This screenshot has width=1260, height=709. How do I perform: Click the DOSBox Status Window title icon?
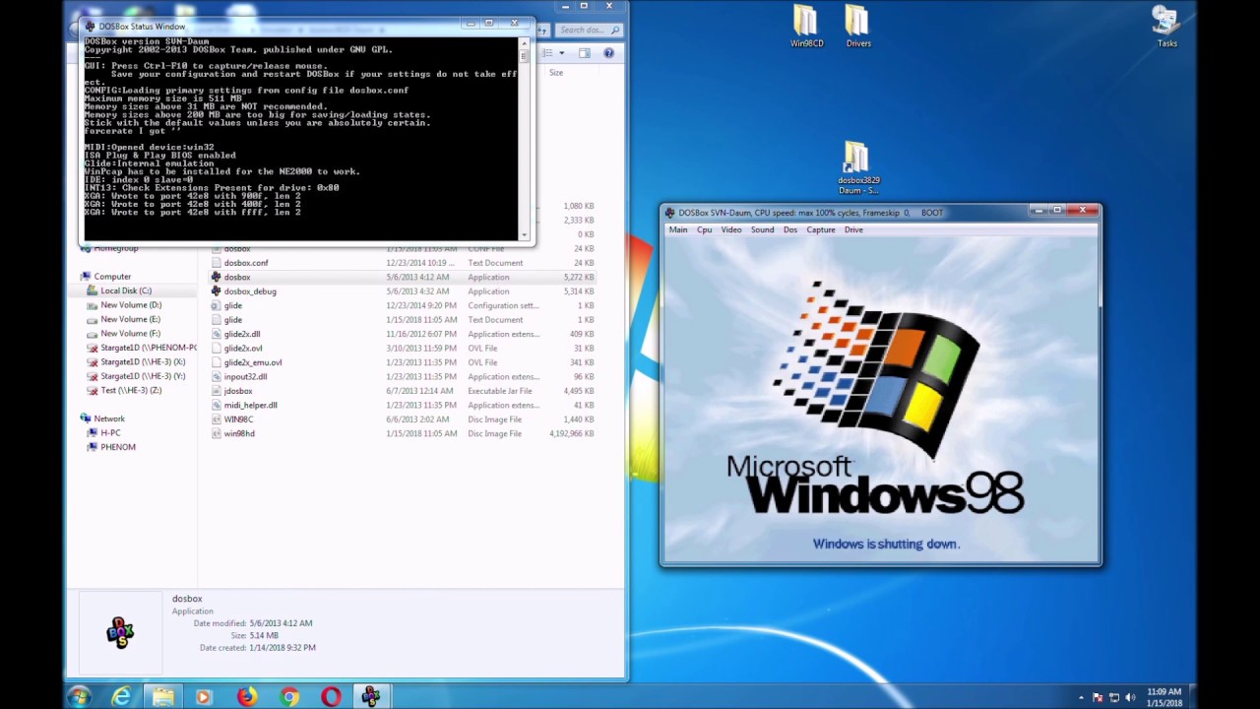[x=91, y=27]
